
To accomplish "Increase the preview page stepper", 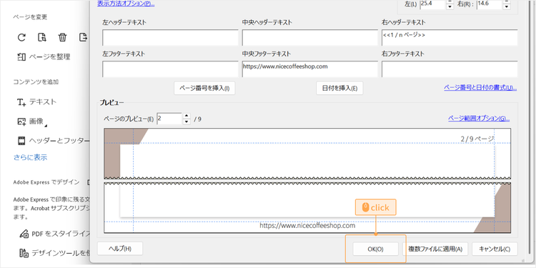I will [187, 116].
